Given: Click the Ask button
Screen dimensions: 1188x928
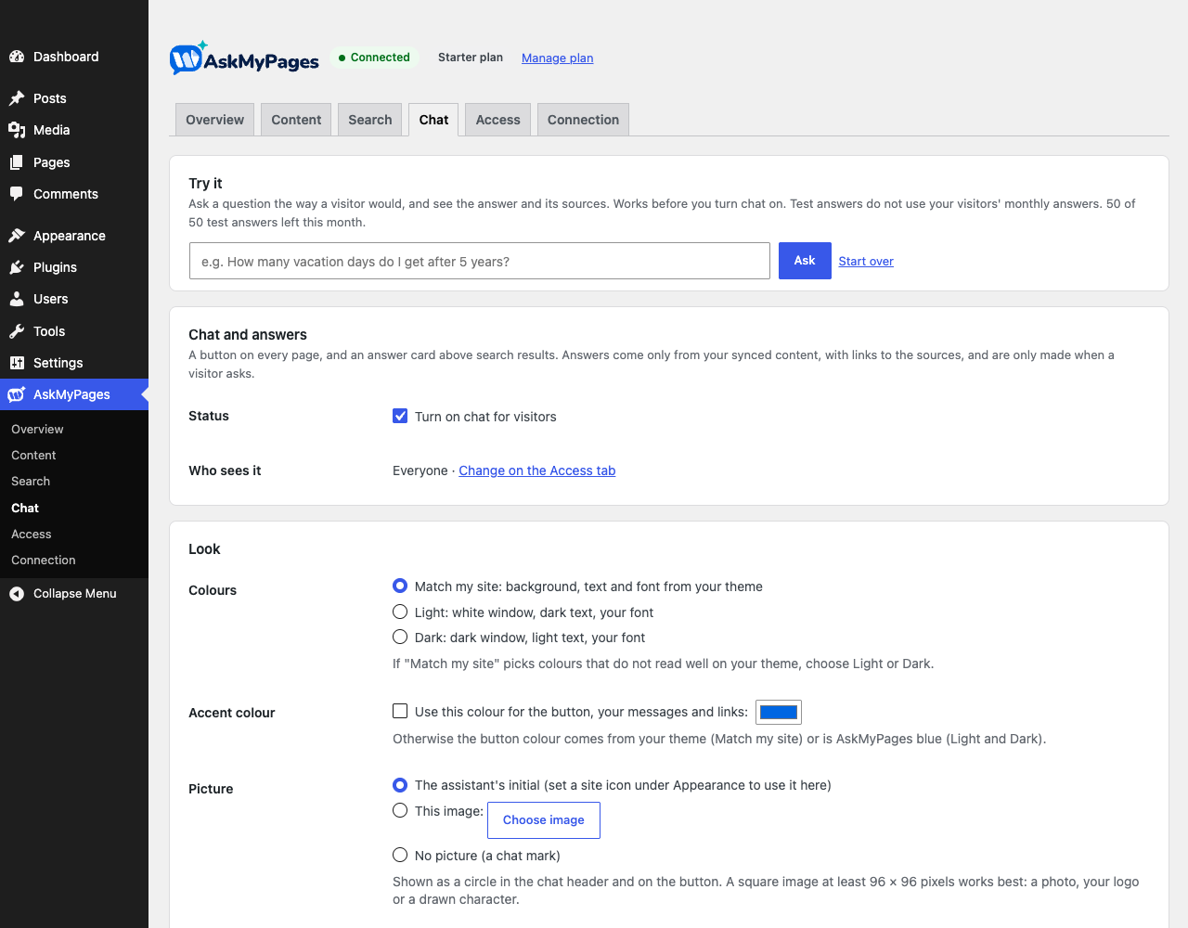Looking at the screenshot, I should pyautogui.click(x=805, y=261).
